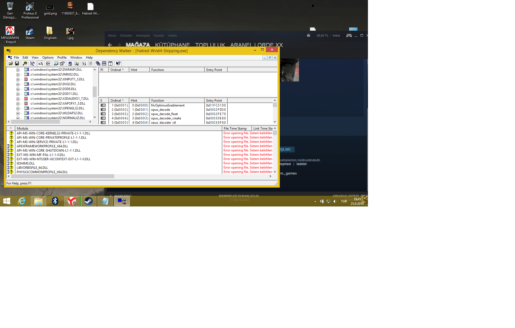Click the Cascade windows toolbar icon

pyautogui.click(x=98, y=64)
